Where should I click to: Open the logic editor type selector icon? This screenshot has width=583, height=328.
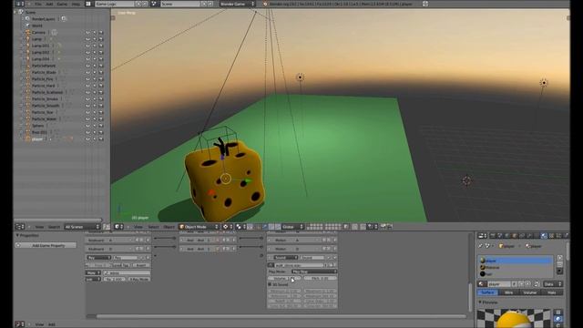point(19,324)
